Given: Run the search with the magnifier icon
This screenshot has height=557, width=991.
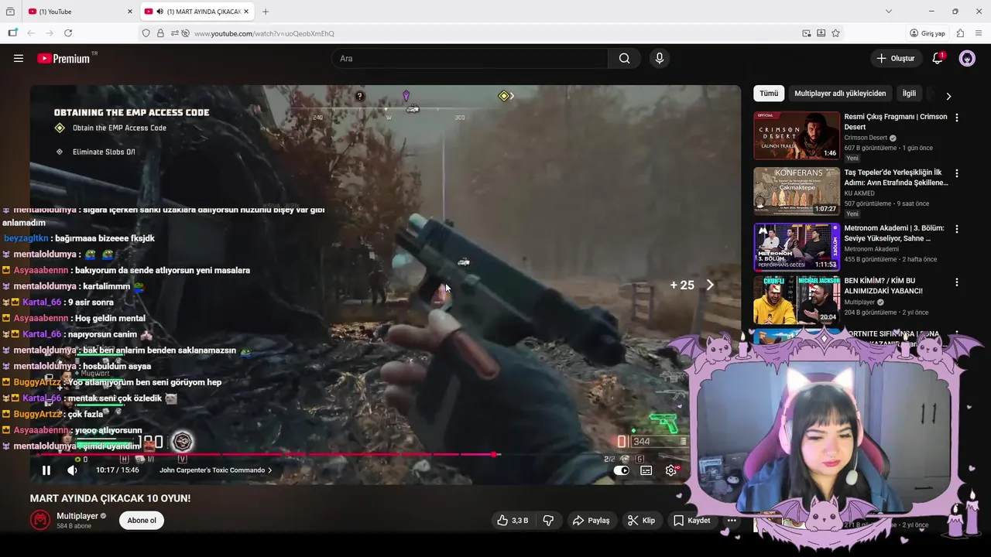Looking at the screenshot, I should [624, 58].
